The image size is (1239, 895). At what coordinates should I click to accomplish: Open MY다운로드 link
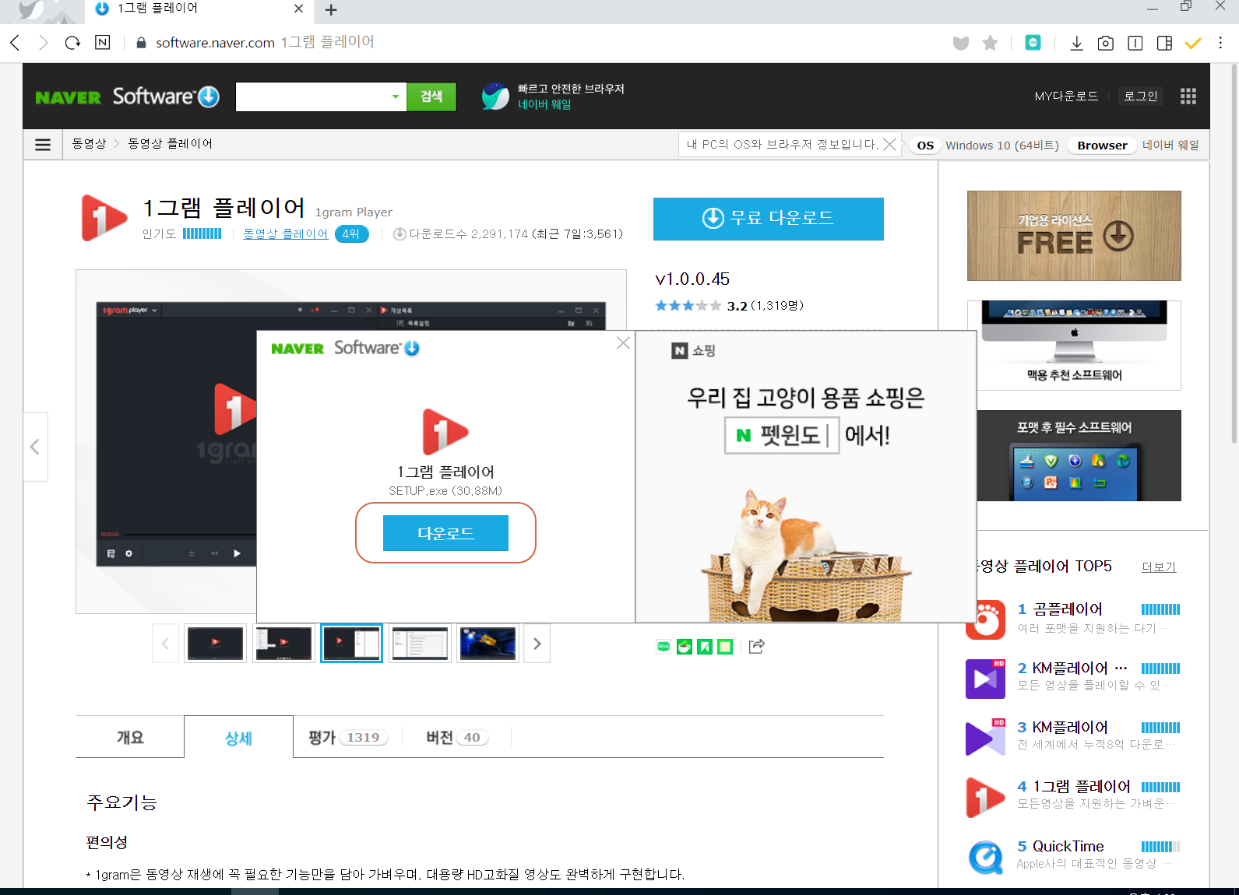1066,96
